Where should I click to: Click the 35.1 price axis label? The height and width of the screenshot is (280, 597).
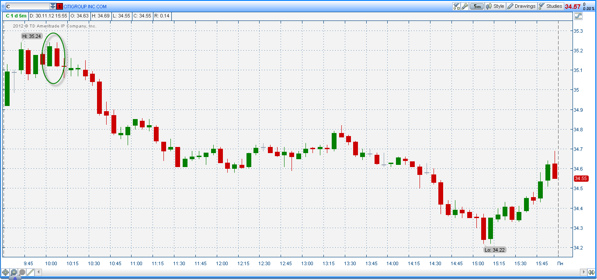point(578,70)
